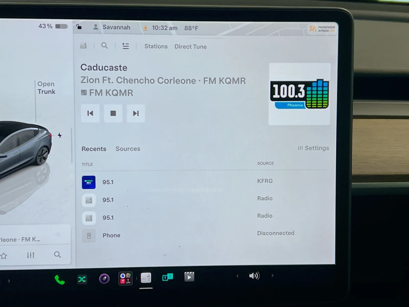
Task: Open the media list menu icon
Action: pos(126,46)
